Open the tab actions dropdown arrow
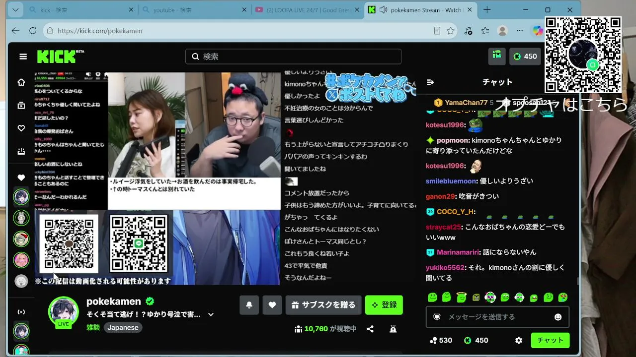The width and height of the screenshot is (636, 357). tap(15, 10)
